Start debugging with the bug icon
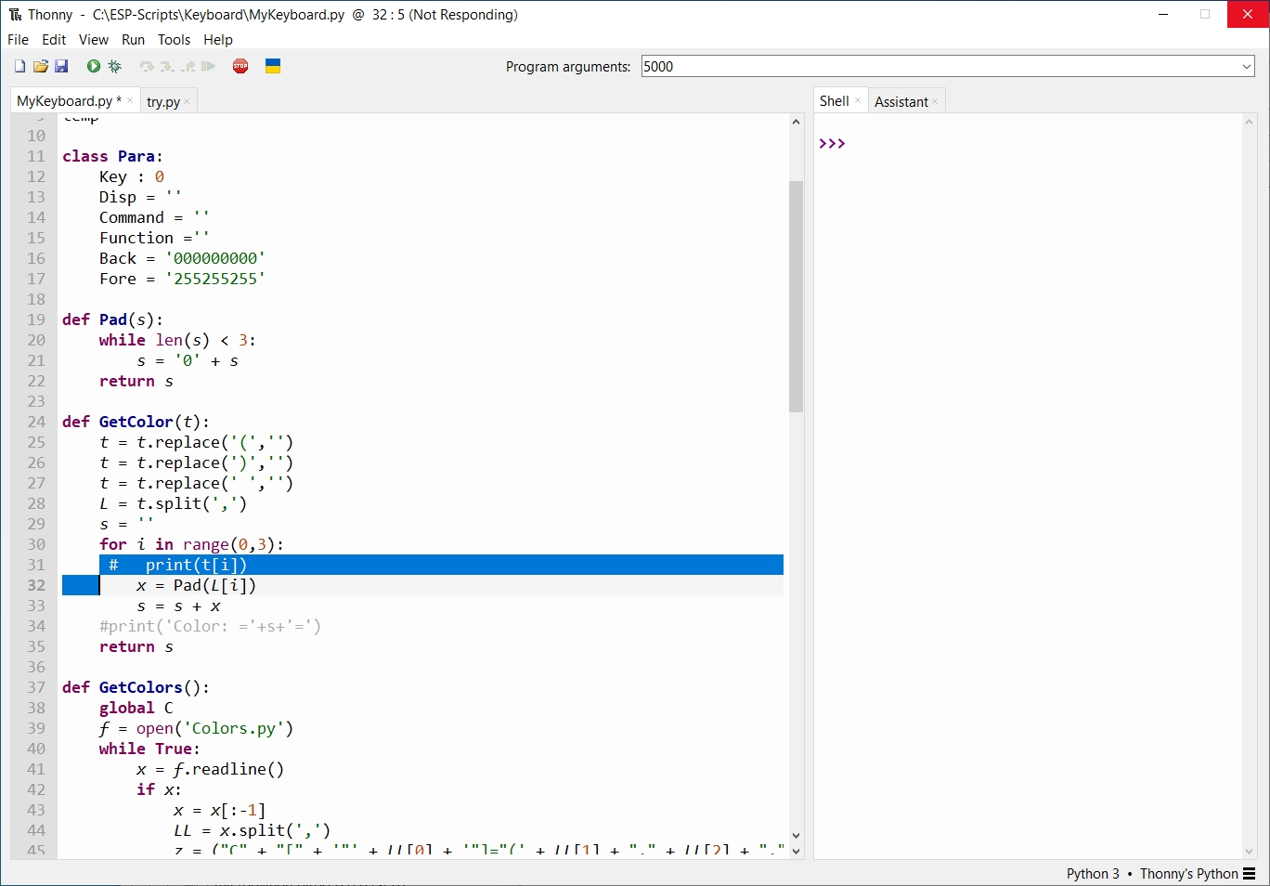Image resolution: width=1270 pixels, height=886 pixels. pyautogui.click(x=114, y=66)
